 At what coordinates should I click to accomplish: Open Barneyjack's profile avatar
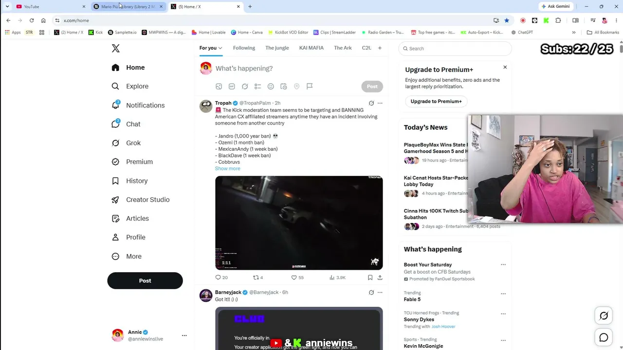pyautogui.click(x=206, y=296)
